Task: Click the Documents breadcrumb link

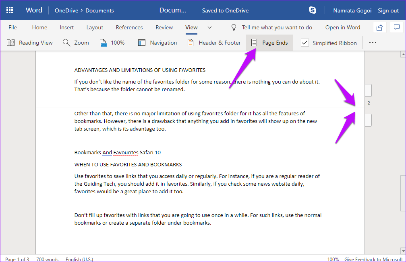Action: (x=99, y=10)
